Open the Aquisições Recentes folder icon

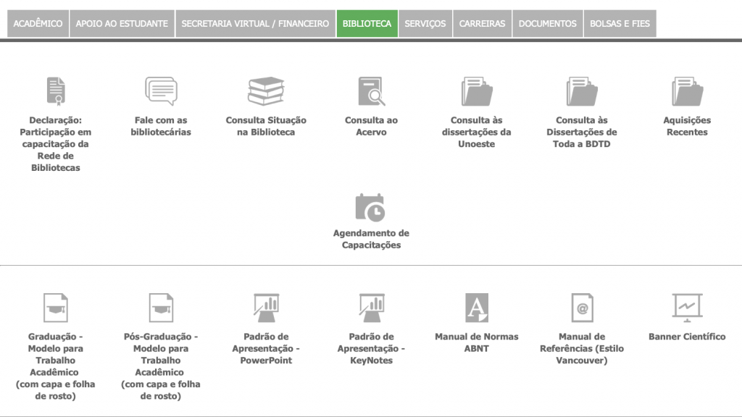coord(686,91)
